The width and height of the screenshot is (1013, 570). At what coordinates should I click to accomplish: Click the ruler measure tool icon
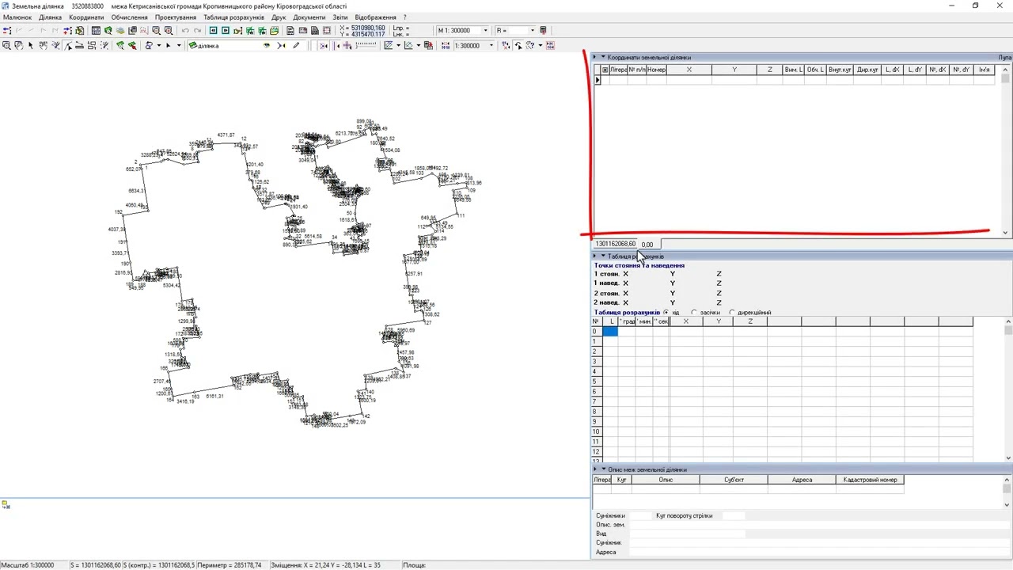point(79,45)
